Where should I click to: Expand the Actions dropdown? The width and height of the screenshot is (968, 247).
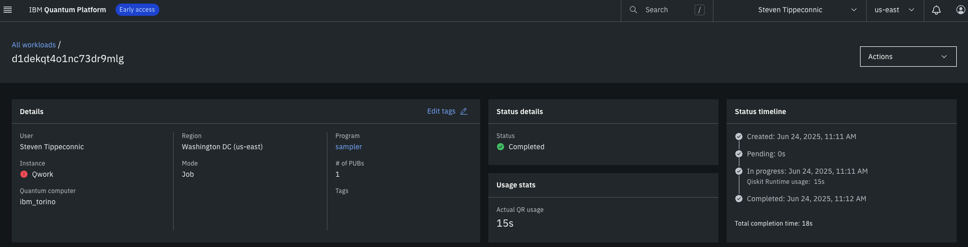pyautogui.click(x=908, y=57)
